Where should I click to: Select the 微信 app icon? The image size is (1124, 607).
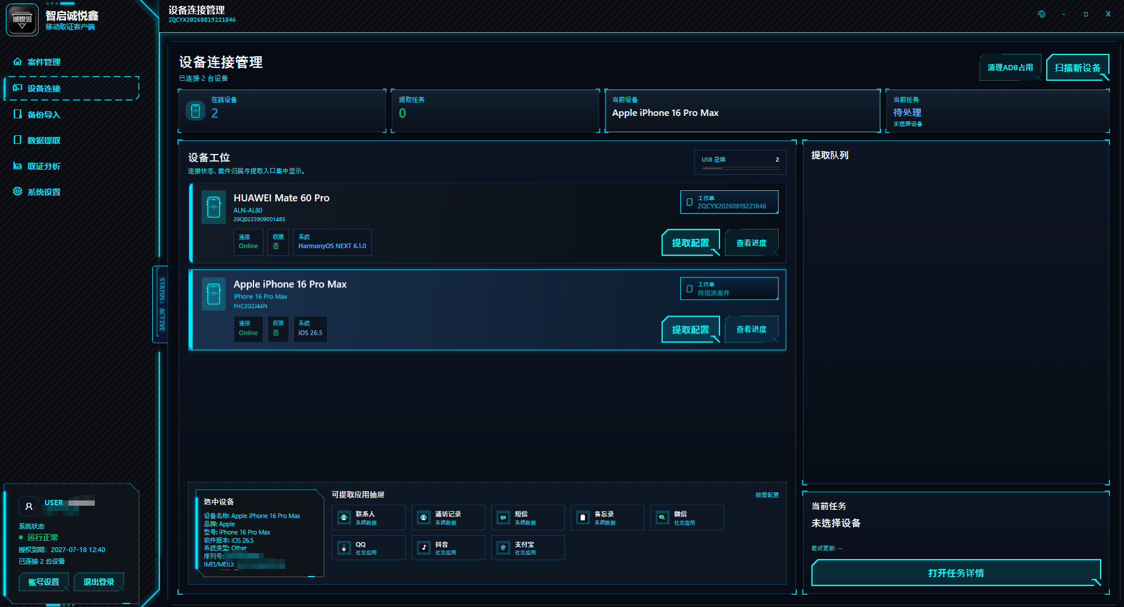click(x=663, y=517)
